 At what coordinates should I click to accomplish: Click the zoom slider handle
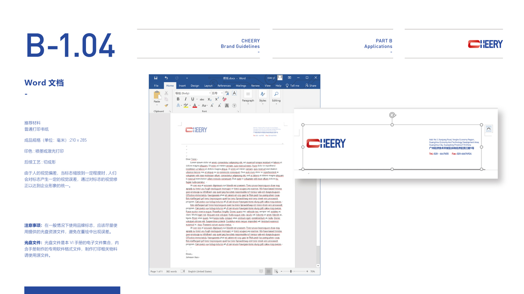291,271
